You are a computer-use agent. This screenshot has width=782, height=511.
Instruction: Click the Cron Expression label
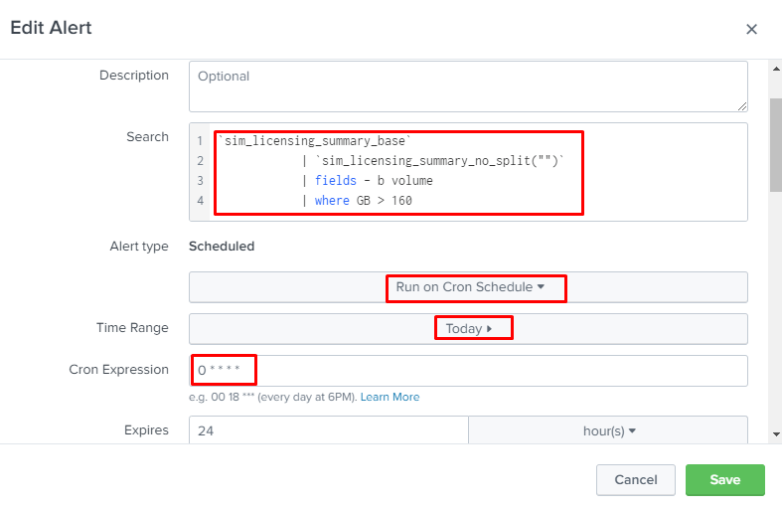pyautogui.click(x=118, y=370)
